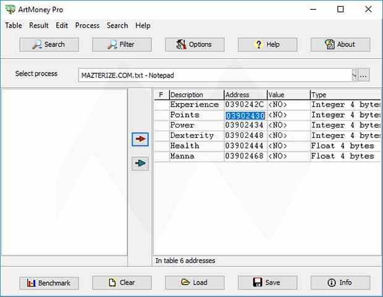
Task: Show process Info
Action: (340, 283)
